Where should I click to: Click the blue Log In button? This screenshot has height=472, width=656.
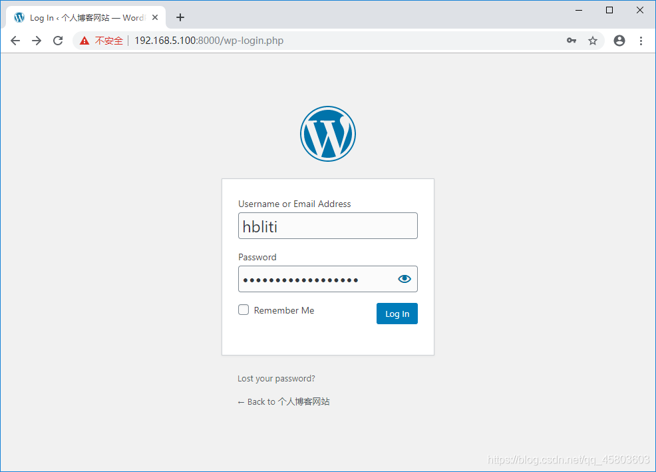coord(397,314)
